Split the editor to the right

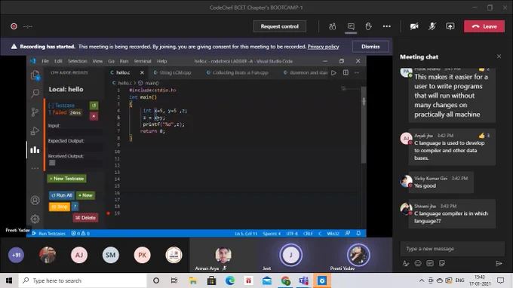point(346,72)
